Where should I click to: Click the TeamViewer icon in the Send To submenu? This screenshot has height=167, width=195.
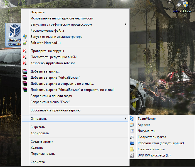tap(132, 119)
